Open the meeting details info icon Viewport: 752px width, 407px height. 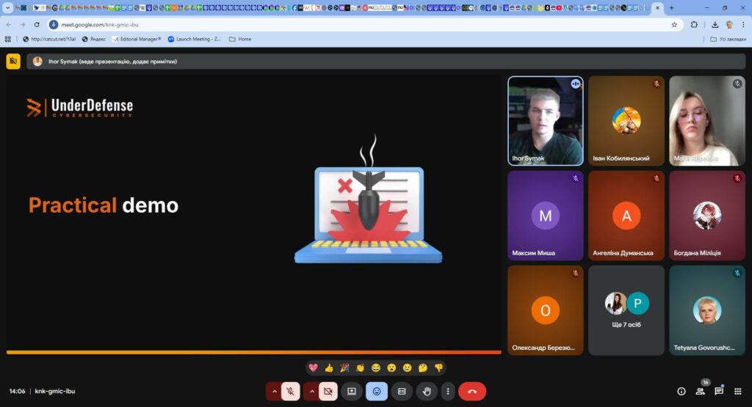[681, 392]
